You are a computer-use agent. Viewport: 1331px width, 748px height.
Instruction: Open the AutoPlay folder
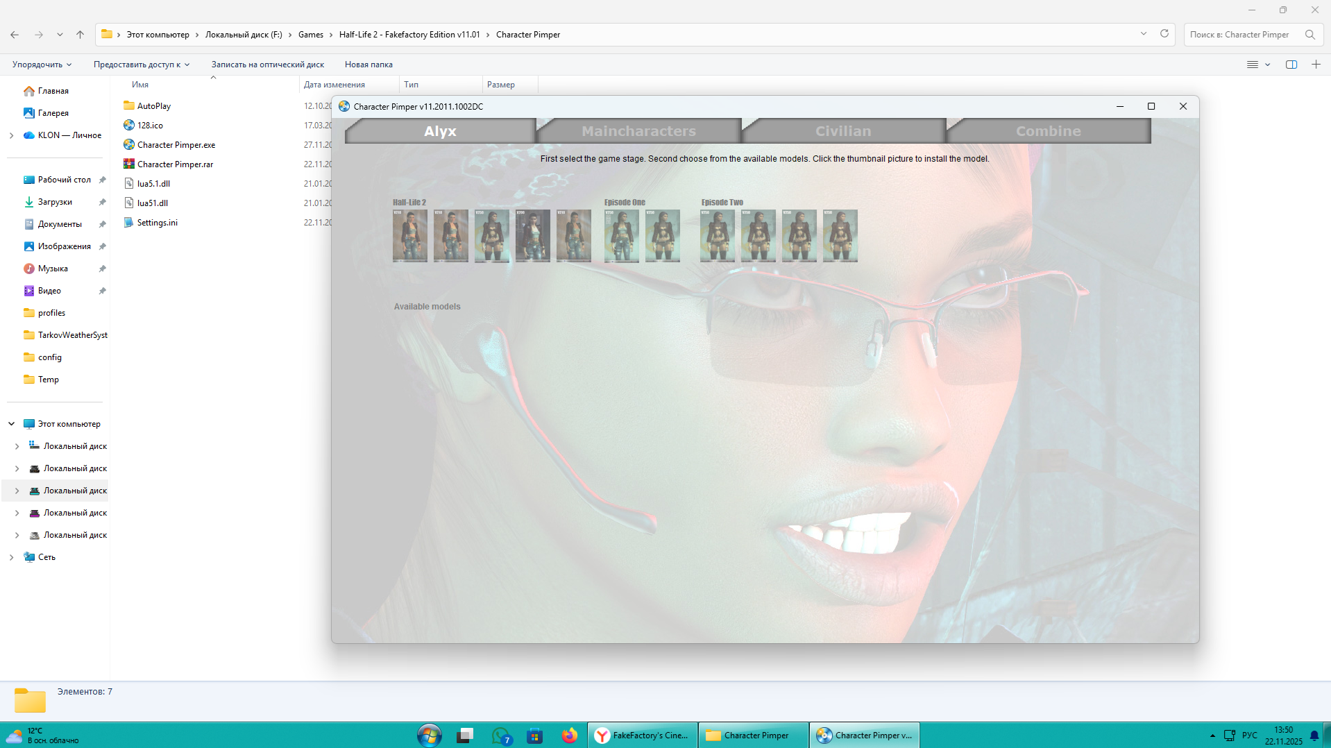tap(153, 106)
